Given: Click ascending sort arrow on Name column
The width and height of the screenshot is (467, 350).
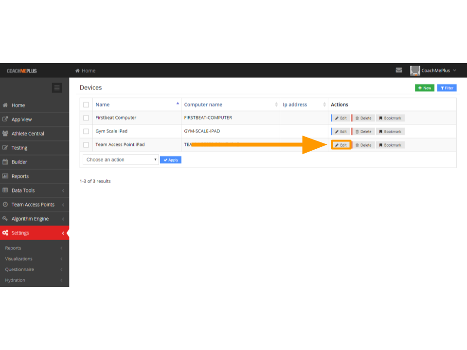Looking at the screenshot, I should tap(178, 103).
